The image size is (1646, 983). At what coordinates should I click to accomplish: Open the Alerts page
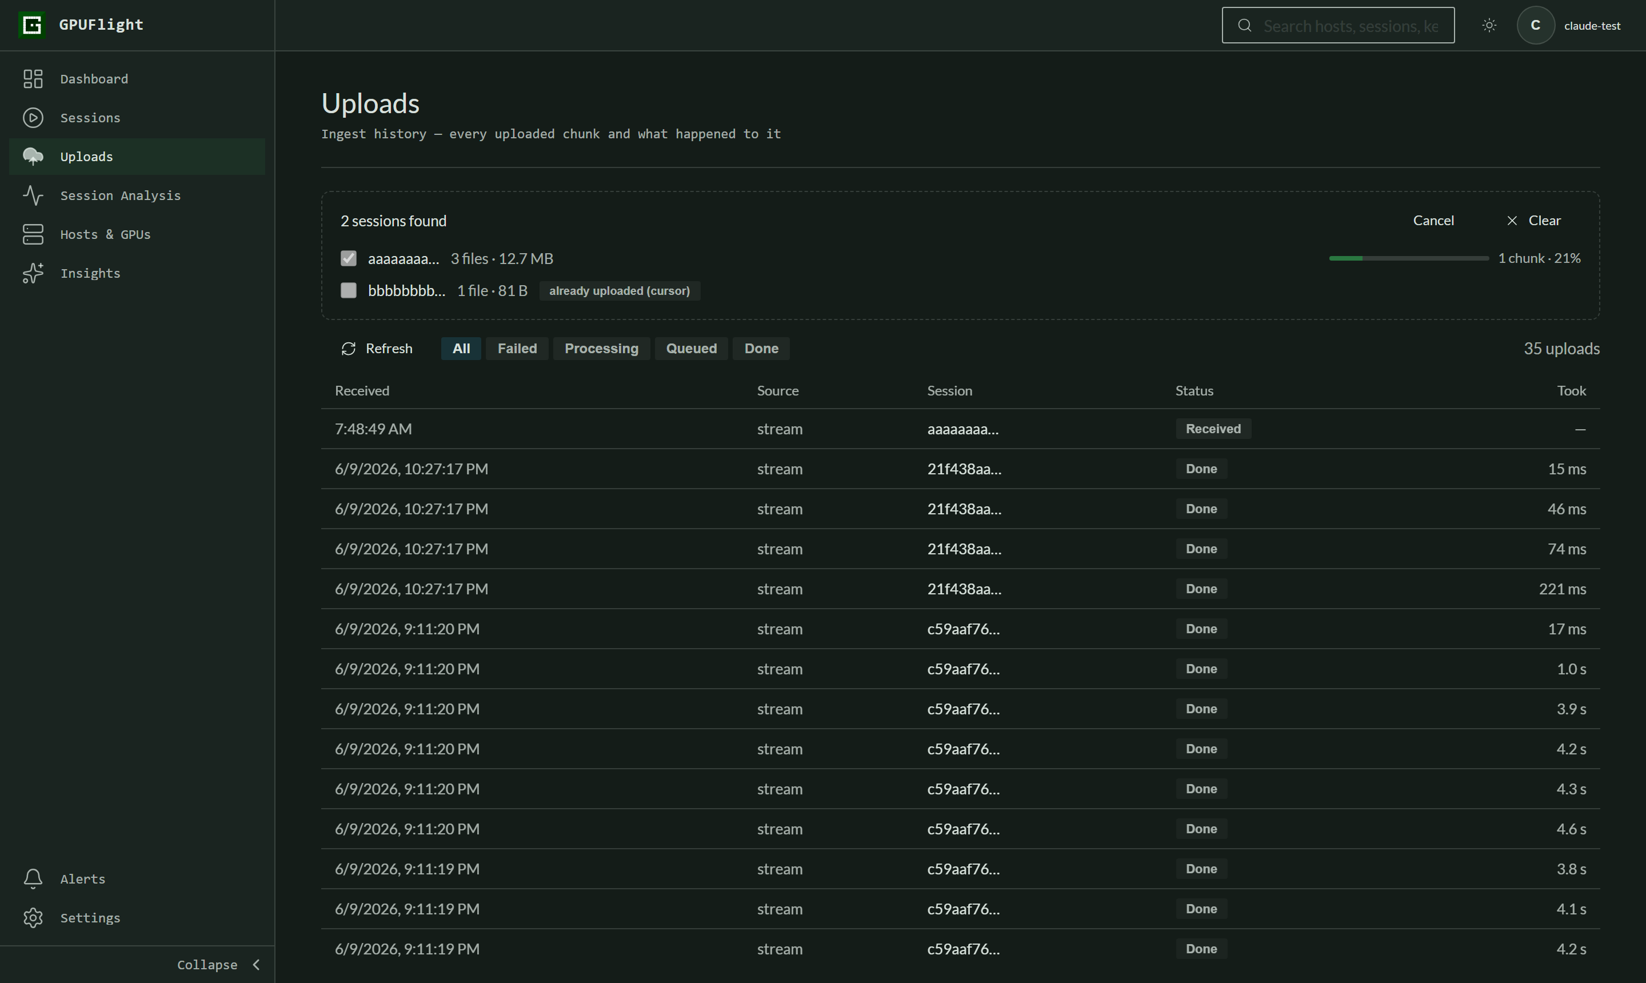137,879
